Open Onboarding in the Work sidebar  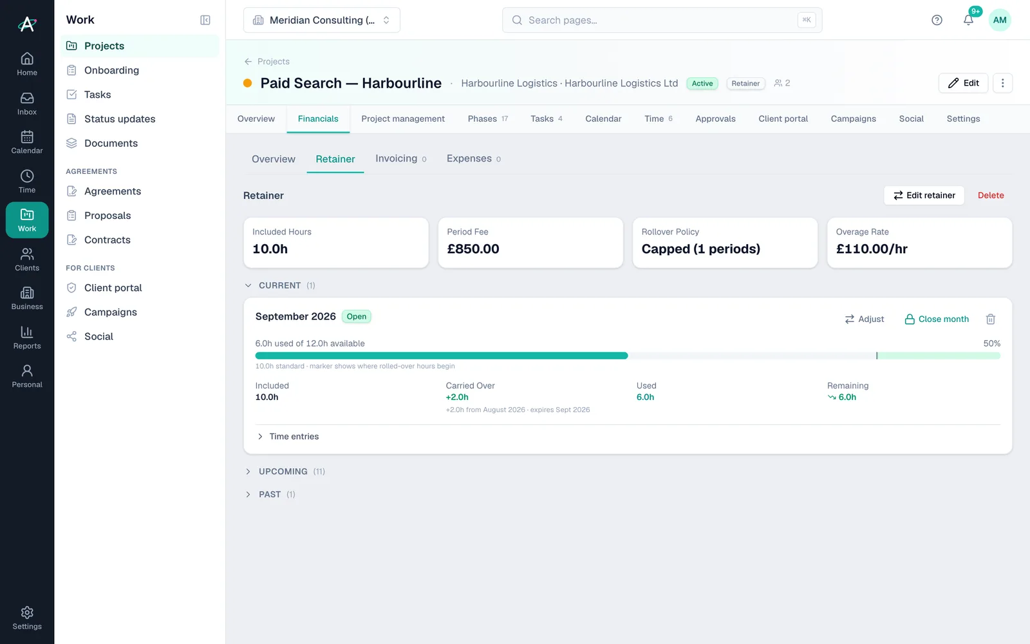click(140, 70)
